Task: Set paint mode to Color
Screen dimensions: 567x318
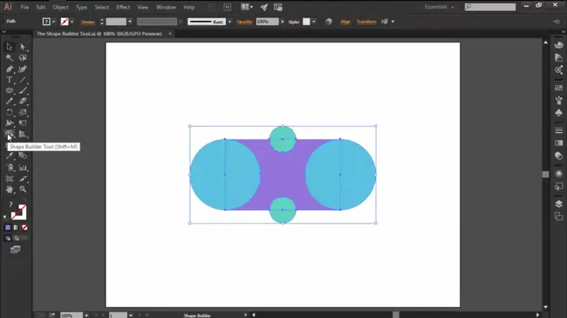Action: [x=8, y=227]
